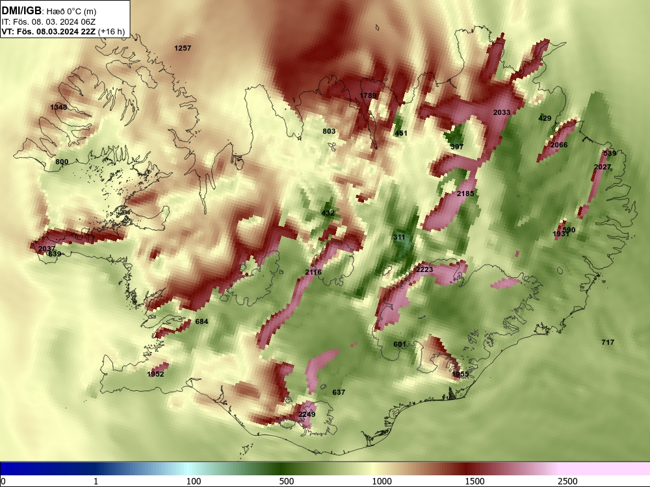650x487 pixels.
Task: Click the map value label '2027'
Action: 603,167
